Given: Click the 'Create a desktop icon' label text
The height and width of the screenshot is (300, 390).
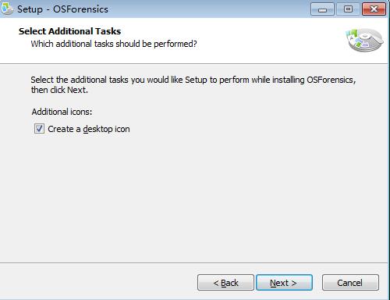Looking at the screenshot, I should (x=89, y=129).
